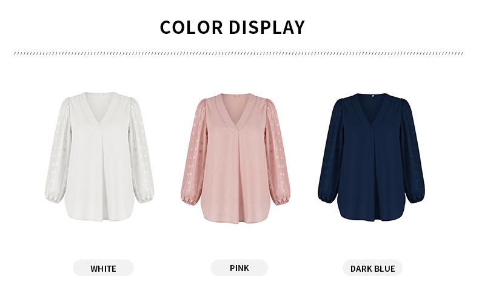Select the white blouse product image
The width and height of the screenshot is (479, 305).
click(x=99, y=157)
